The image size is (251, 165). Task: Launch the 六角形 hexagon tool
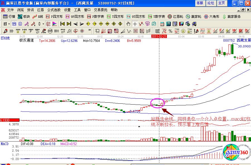211,17
